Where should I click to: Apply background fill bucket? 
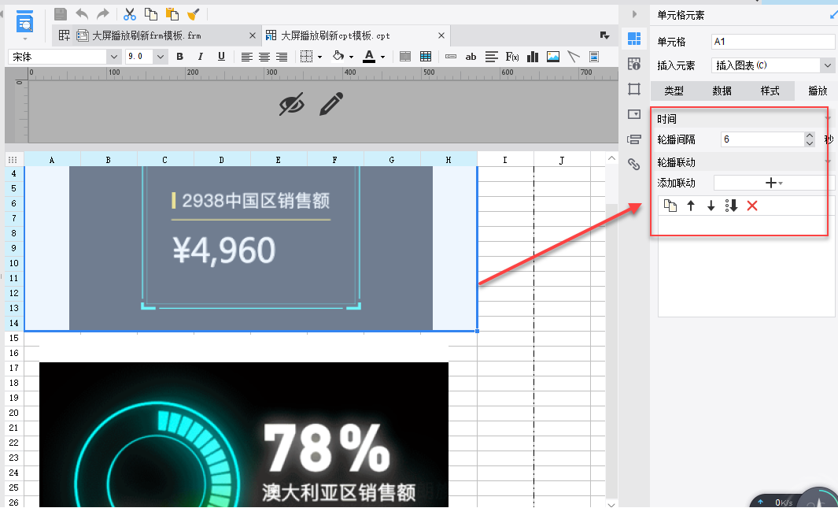pos(338,56)
